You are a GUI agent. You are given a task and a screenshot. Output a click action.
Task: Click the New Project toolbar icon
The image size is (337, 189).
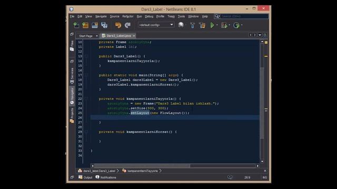(x=85, y=25)
